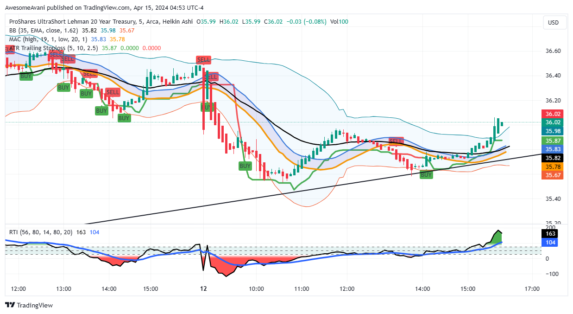Click the green 35.87 price tag on axis

553,141
